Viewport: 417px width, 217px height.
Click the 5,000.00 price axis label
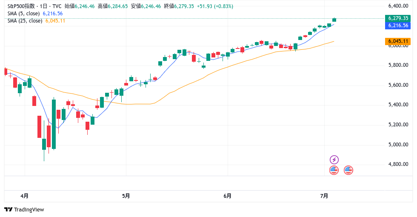click(x=398, y=145)
